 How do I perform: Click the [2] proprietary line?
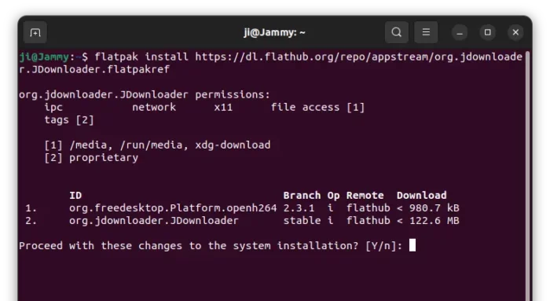pos(91,158)
